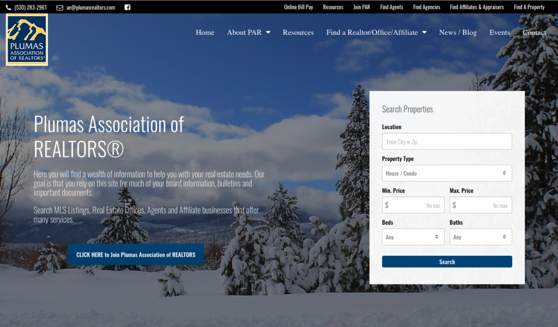Open the News / Blog page
Screen dimensions: 558x327
(x=458, y=33)
